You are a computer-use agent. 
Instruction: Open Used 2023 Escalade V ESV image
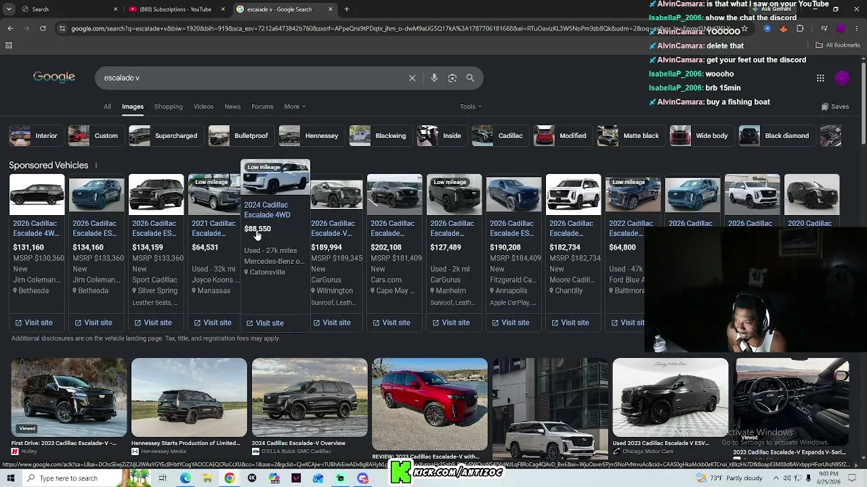tap(671, 398)
